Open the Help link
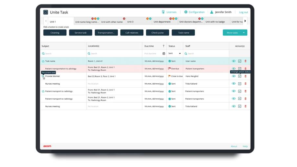The width and height of the screenshot is (297, 167). [x=245, y=146]
